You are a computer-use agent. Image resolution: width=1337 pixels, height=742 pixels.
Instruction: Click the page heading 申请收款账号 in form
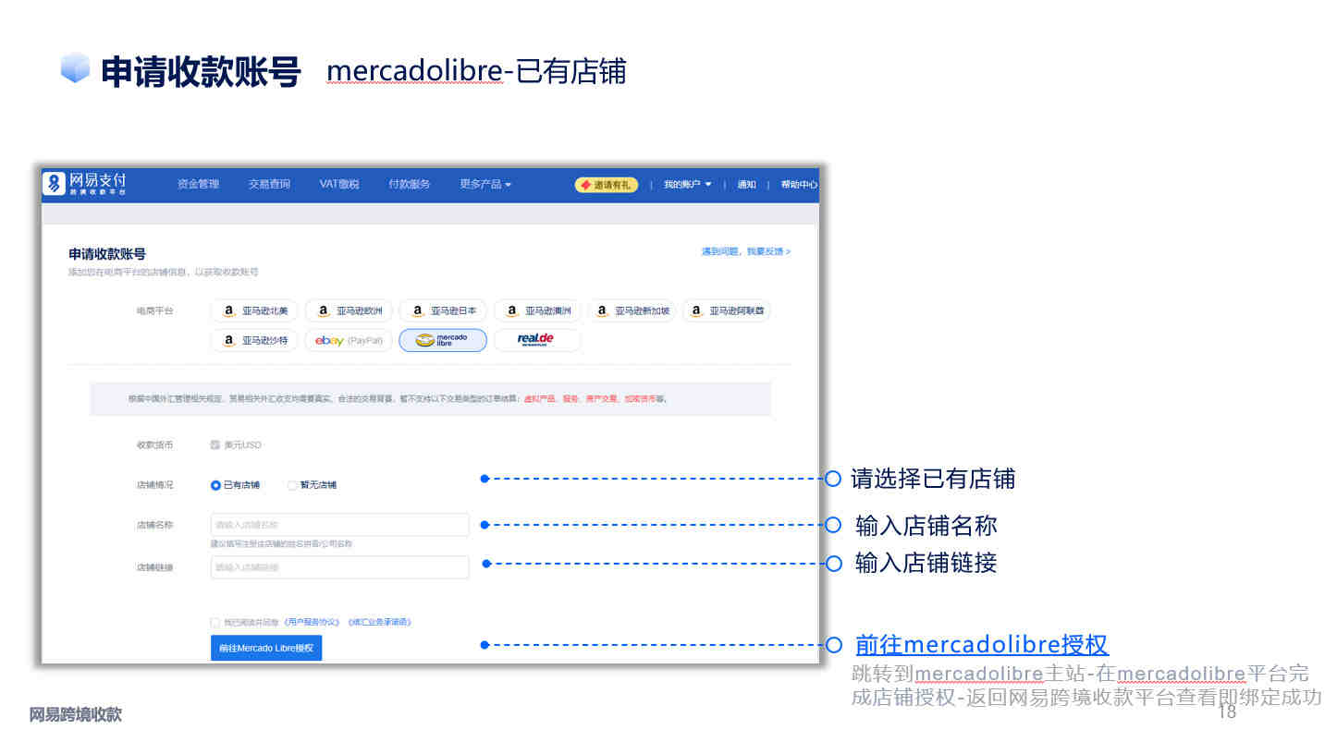107,254
